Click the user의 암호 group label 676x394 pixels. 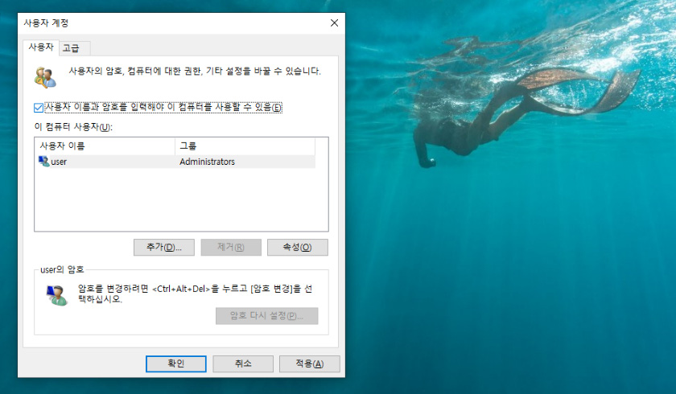62,269
